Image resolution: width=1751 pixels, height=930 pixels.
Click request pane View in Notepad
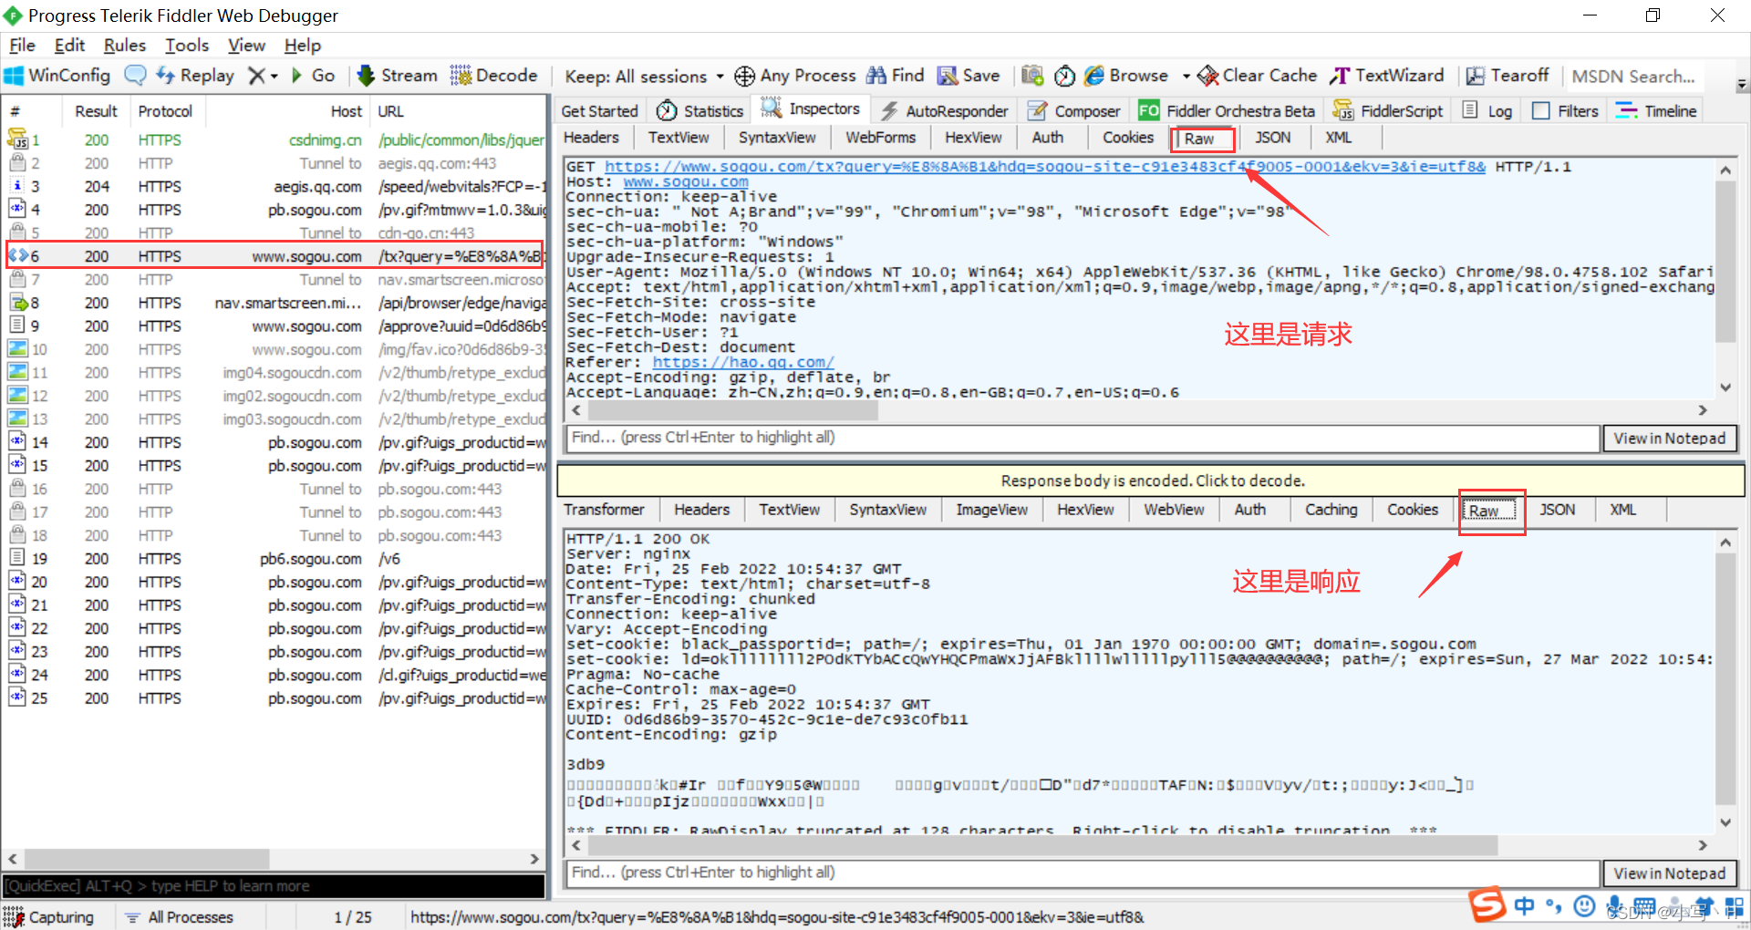[x=1669, y=439]
